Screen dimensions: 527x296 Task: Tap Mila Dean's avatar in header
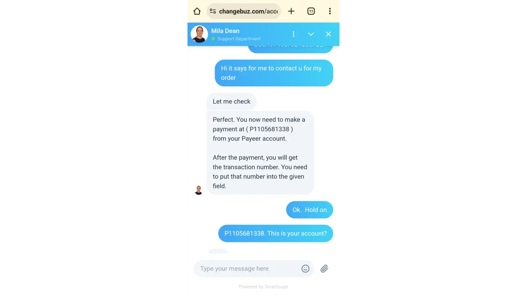click(x=199, y=34)
